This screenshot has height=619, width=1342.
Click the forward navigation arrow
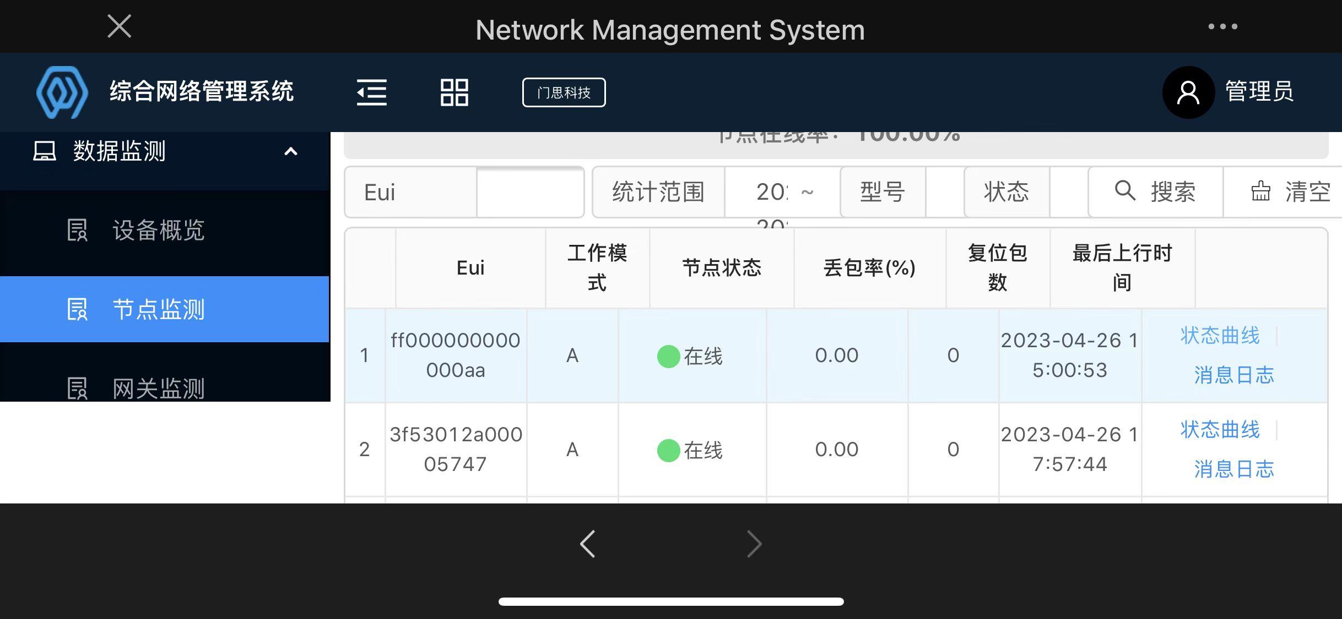click(x=754, y=544)
